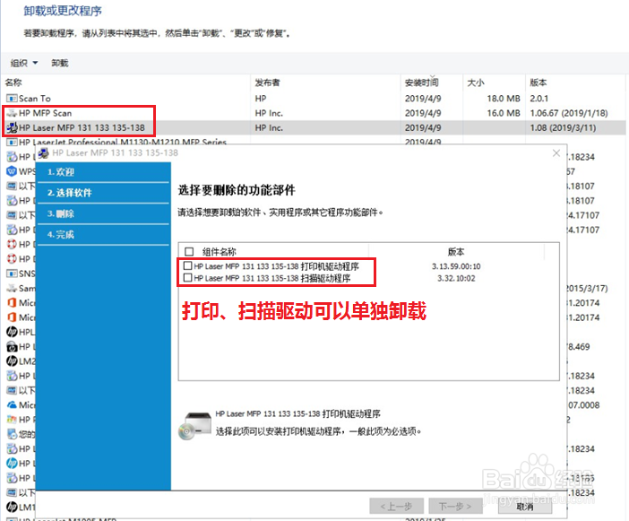Sort by the 安装时间 column header

pyautogui.click(x=422, y=82)
